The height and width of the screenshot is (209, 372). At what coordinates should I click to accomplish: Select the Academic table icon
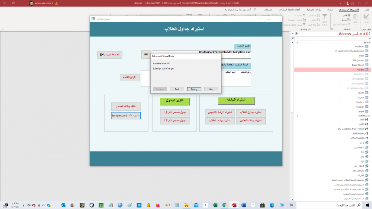(367, 46)
